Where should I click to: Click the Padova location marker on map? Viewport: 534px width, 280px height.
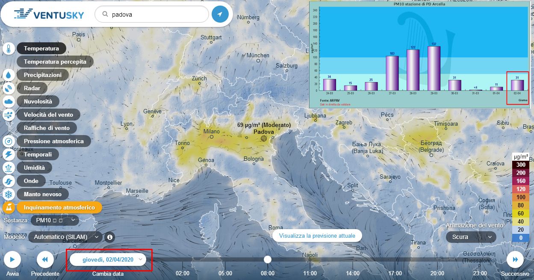[264, 138]
